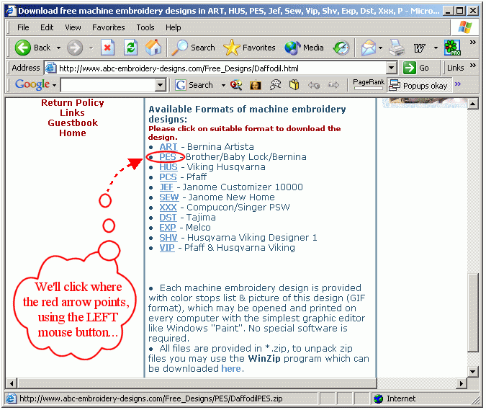Click Google search-site binoculars icon
Viewport: 486px width, 410px height.
[x=236, y=85]
